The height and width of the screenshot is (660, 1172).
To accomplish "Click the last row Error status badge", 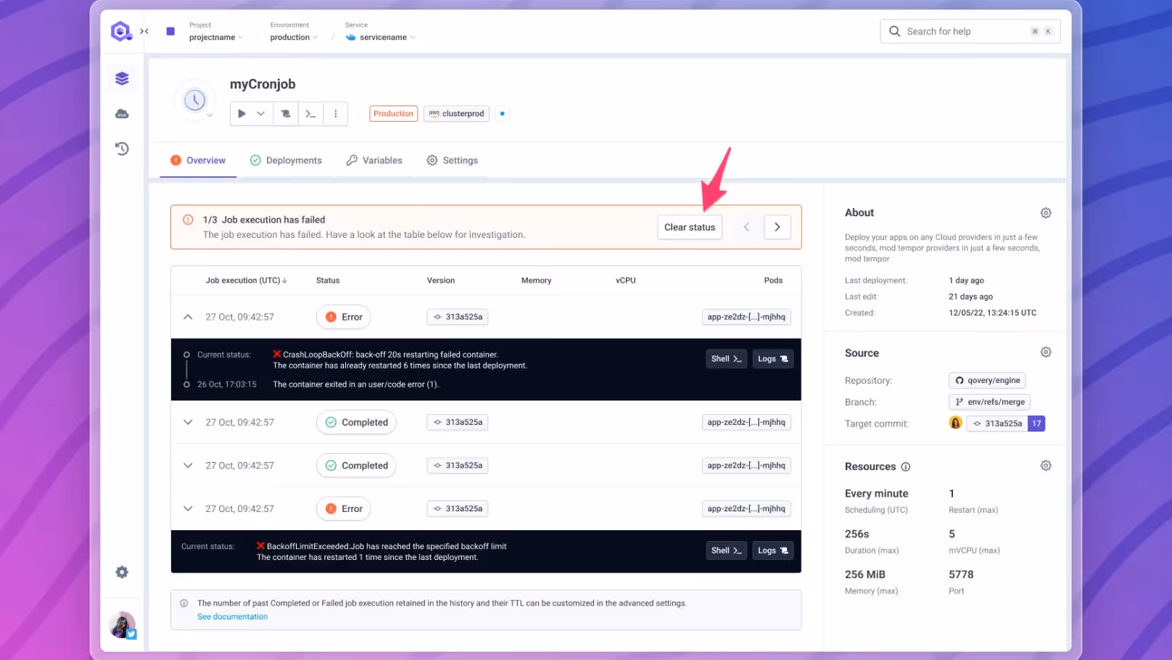I will coord(344,508).
